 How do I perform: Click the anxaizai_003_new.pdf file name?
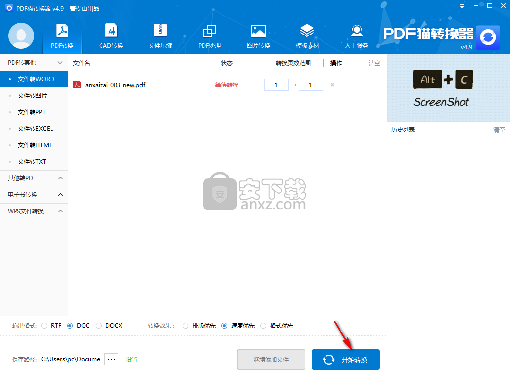click(x=116, y=85)
